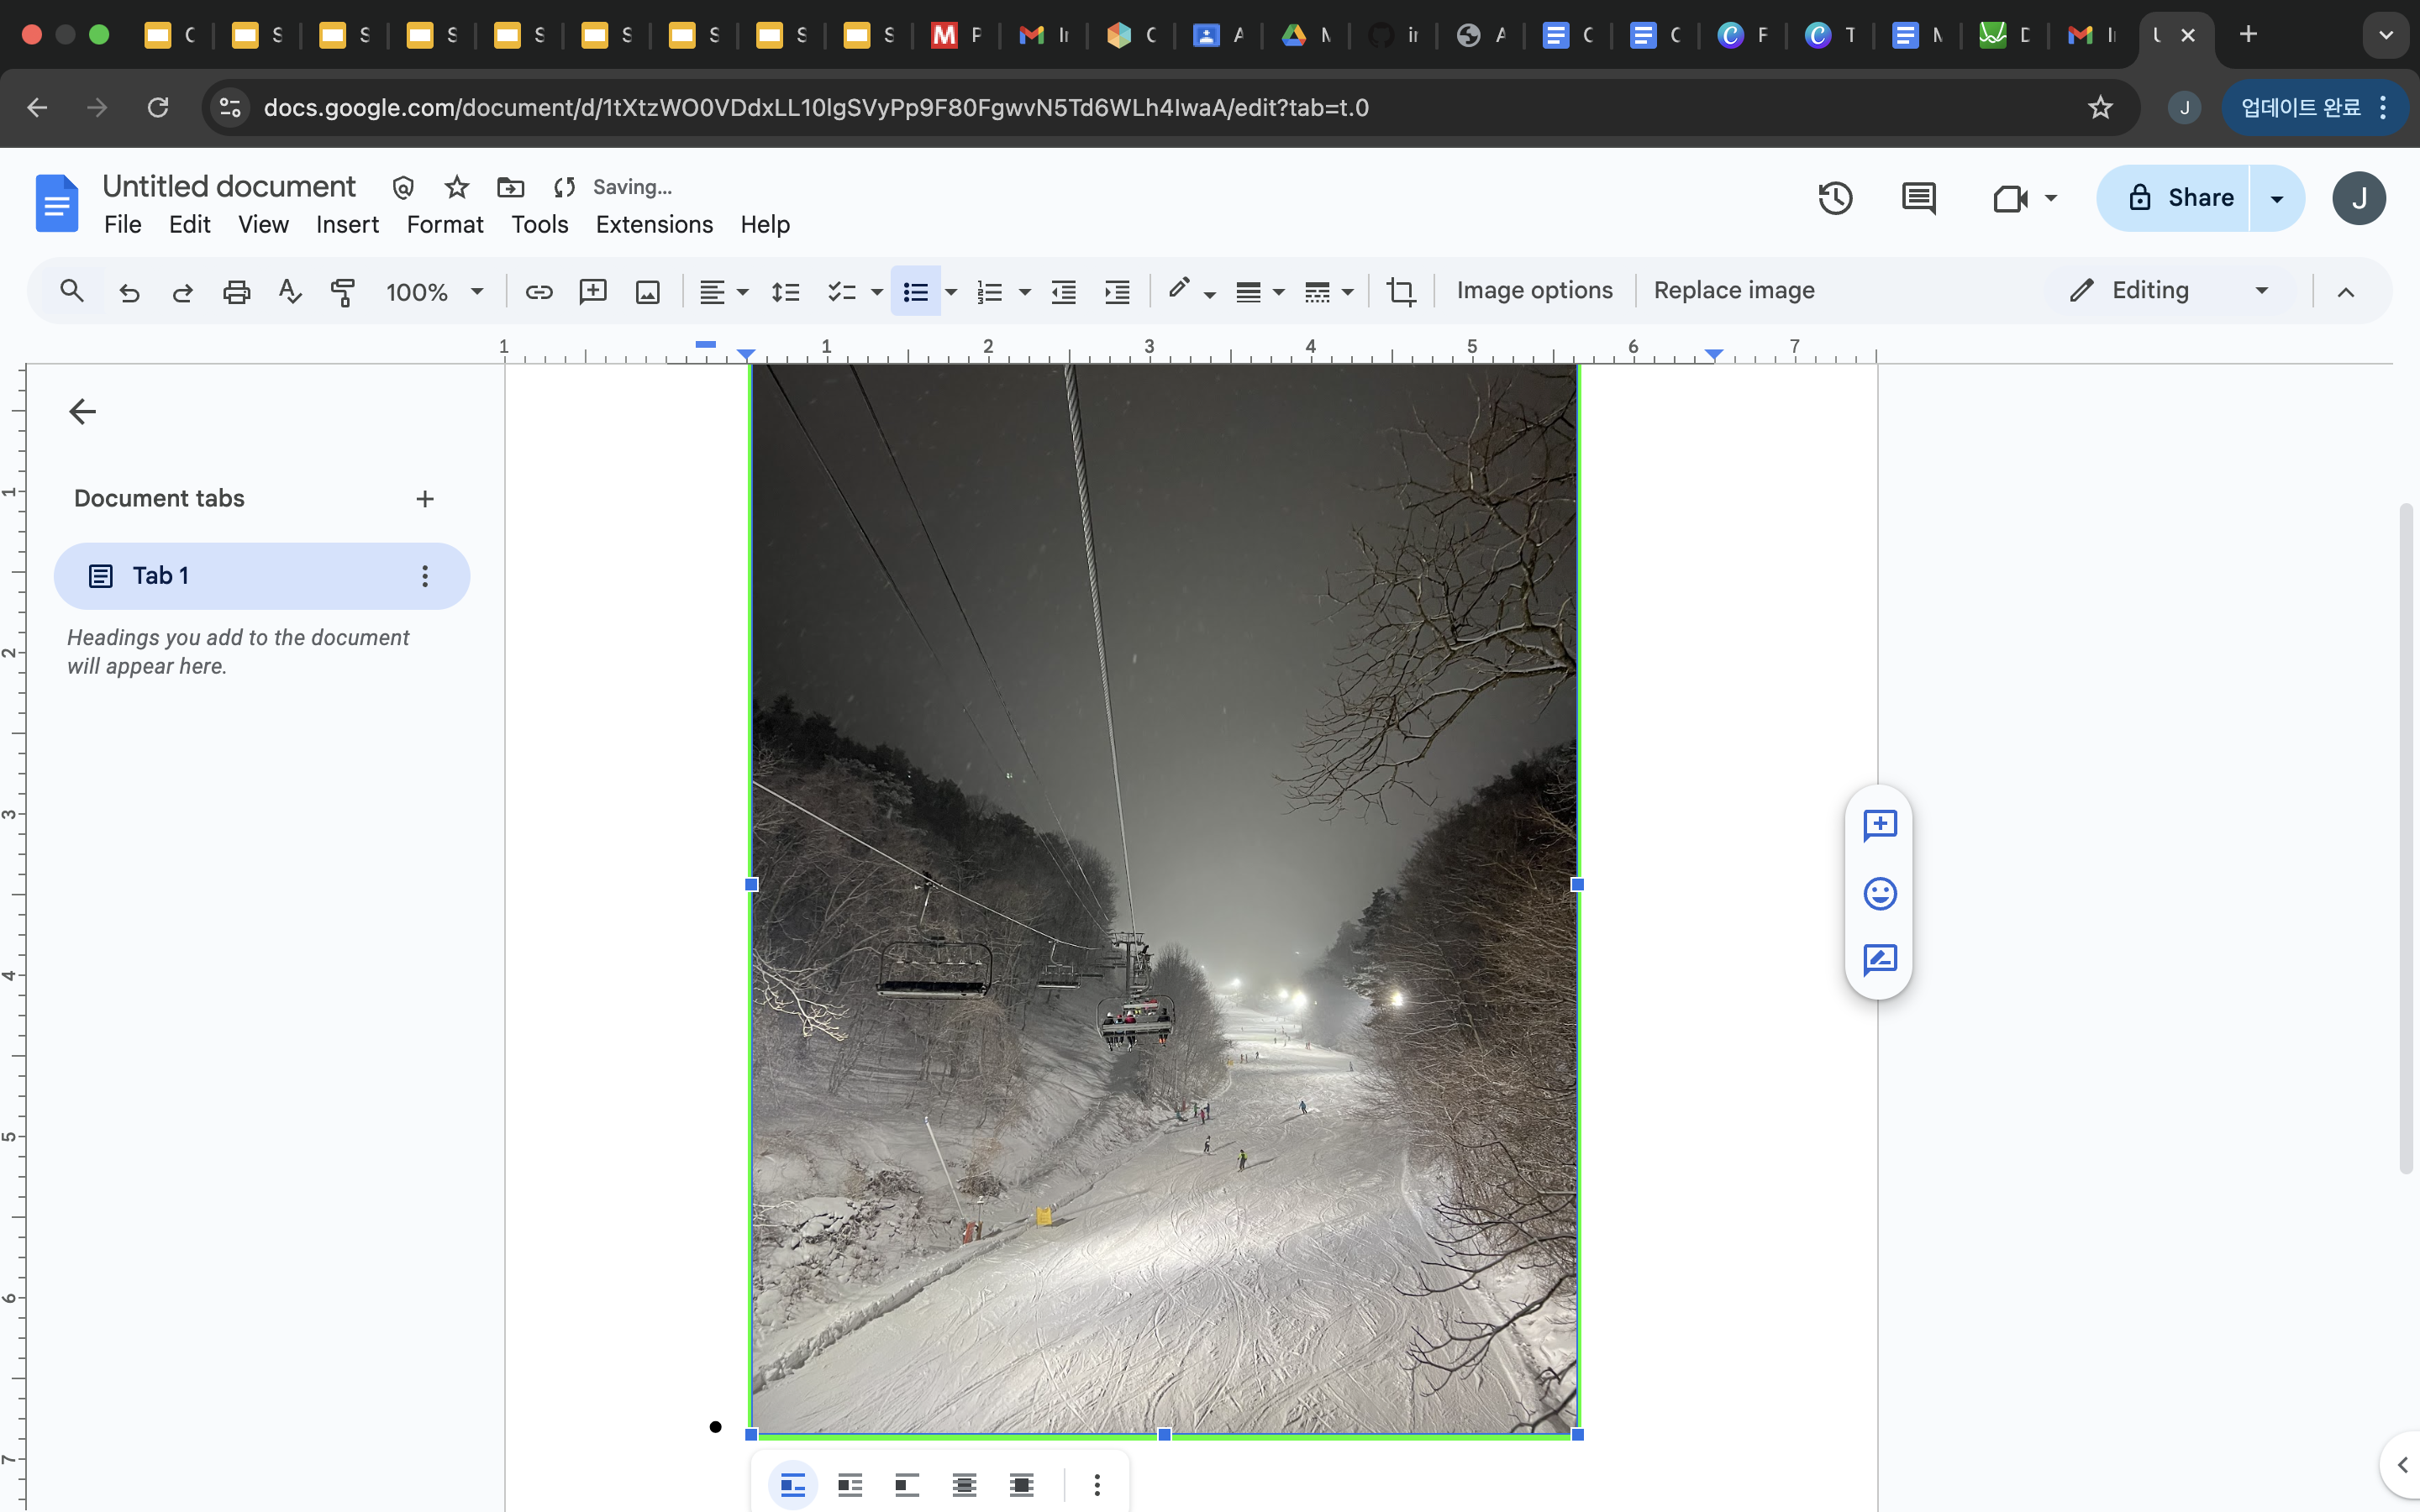This screenshot has width=2420, height=1512.
Task: Select in front of text layout option
Action: [1021, 1485]
